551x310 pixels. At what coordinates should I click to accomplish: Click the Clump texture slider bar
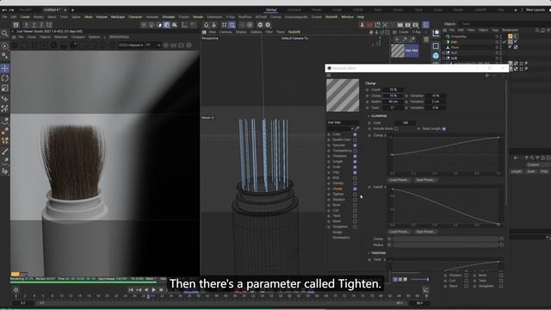(445, 239)
